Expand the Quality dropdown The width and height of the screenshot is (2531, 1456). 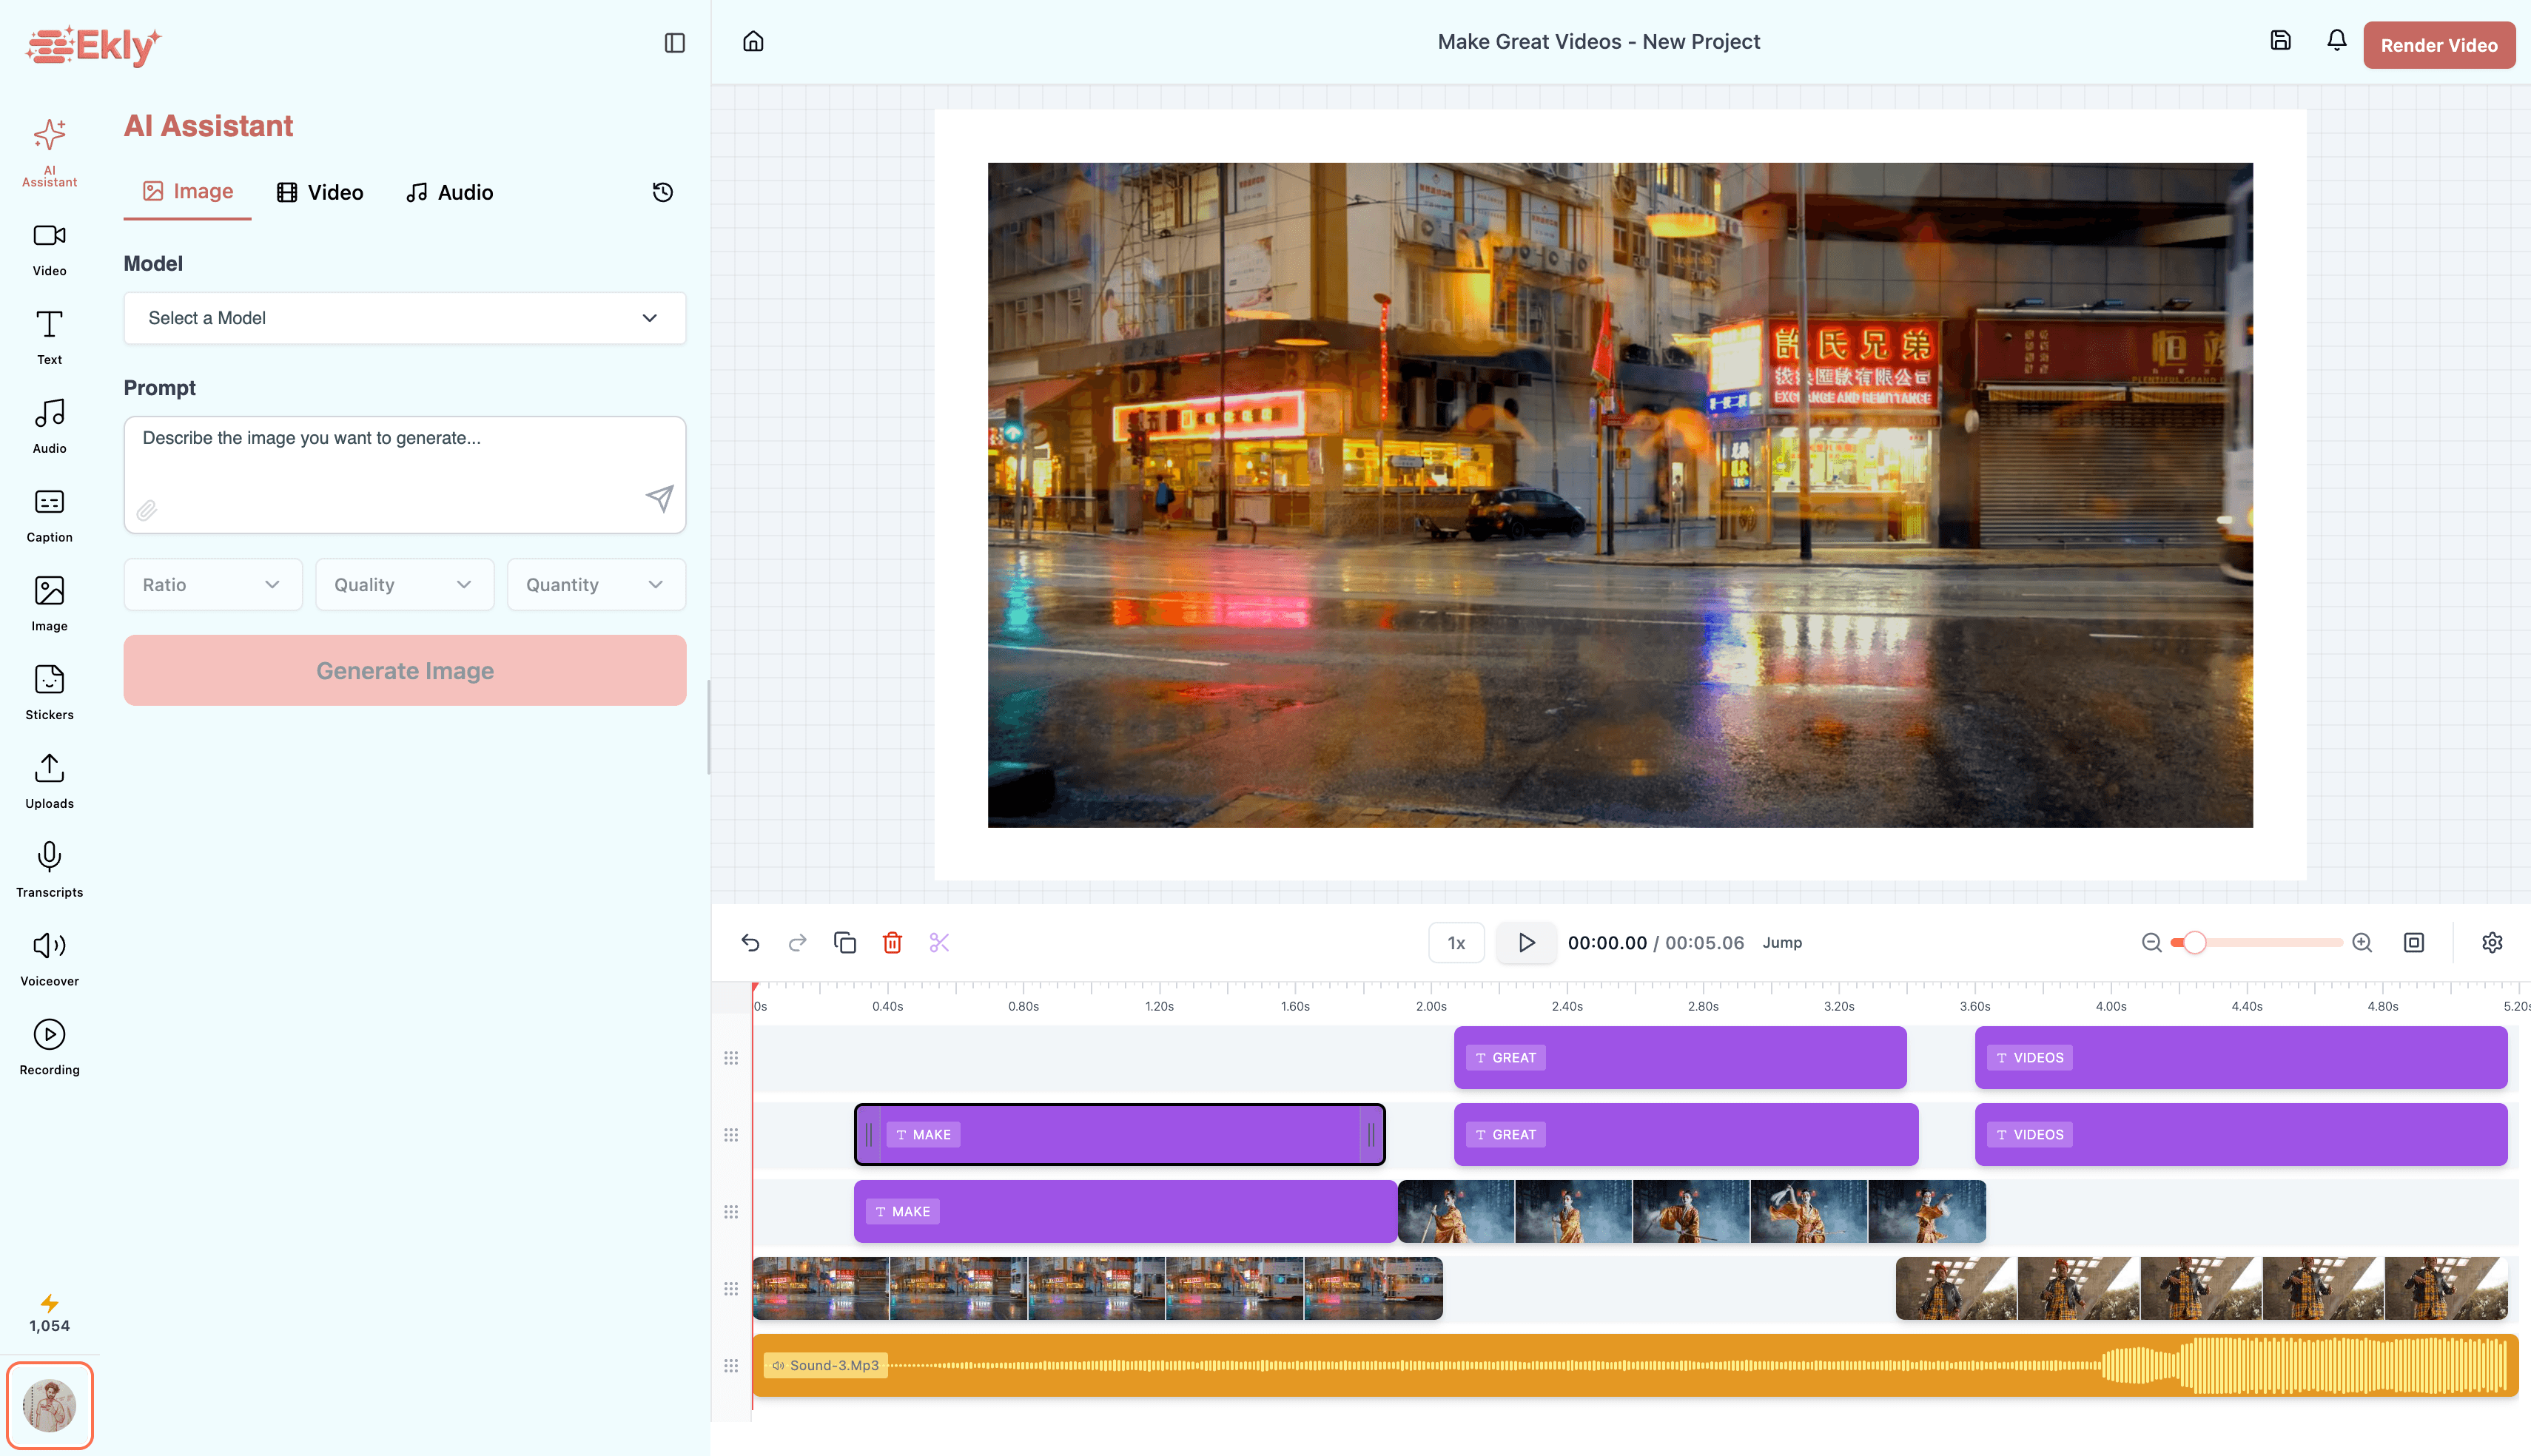pyautogui.click(x=404, y=584)
